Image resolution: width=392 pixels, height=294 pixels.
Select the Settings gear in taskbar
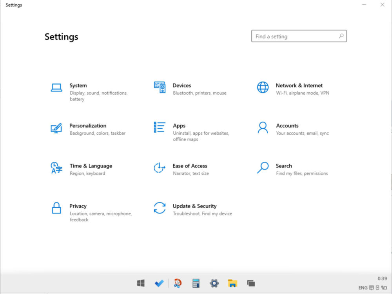point(214,283)
